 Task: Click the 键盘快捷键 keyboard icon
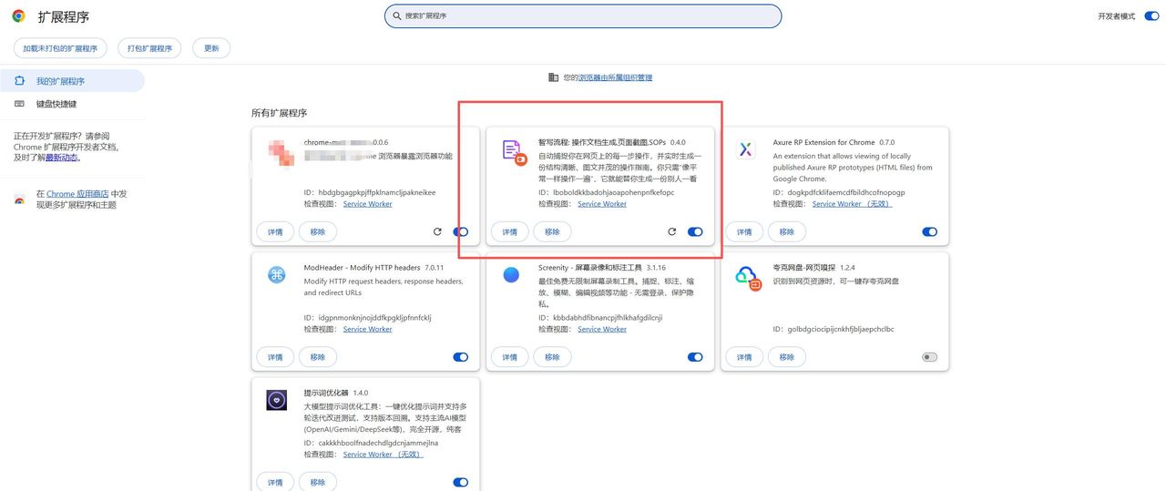click(x=19, y=104)
